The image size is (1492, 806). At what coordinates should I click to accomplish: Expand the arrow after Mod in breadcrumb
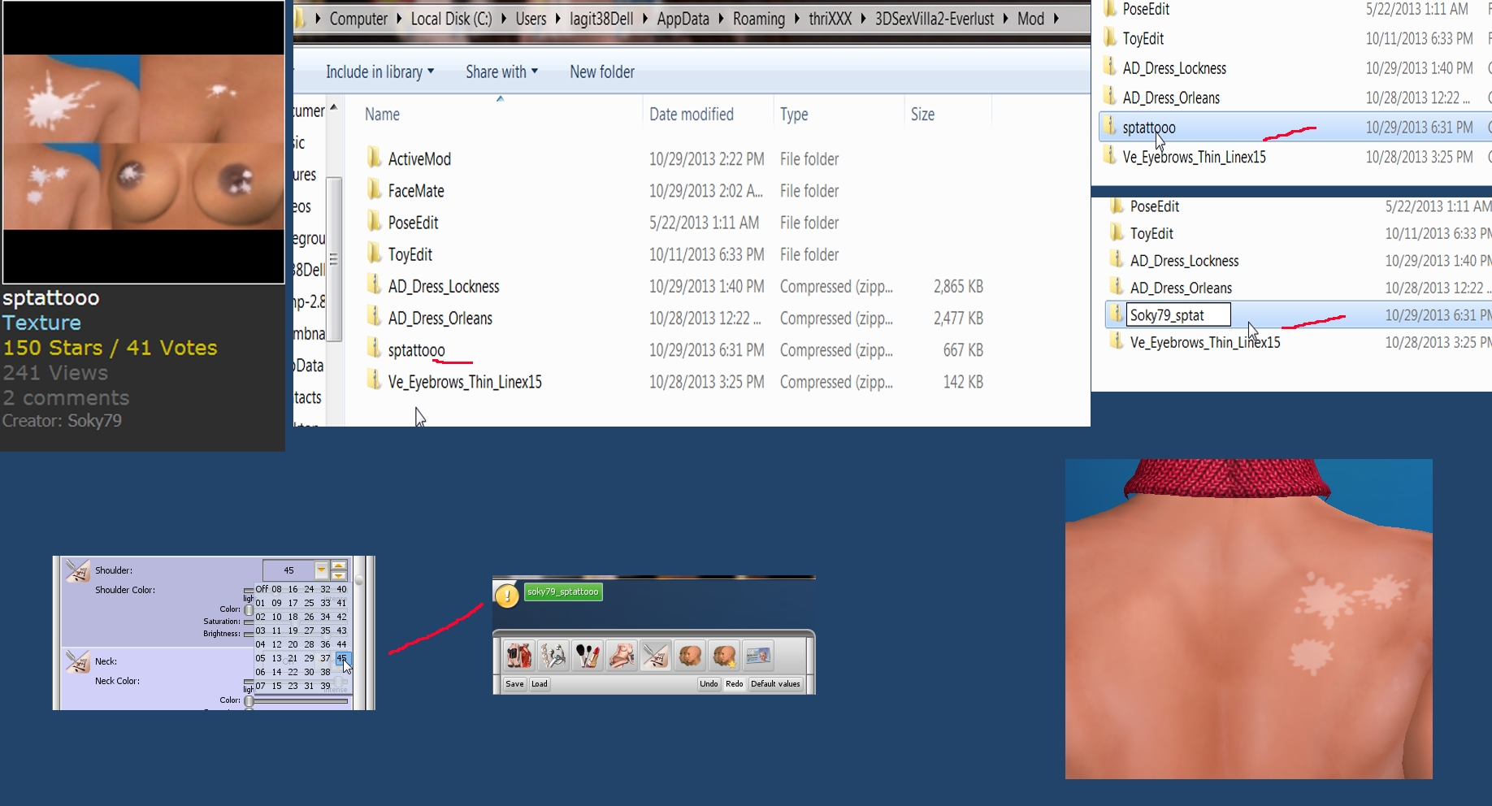[1056, 19]
